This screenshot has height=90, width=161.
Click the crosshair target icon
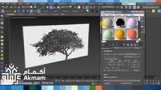coord(92,11)
